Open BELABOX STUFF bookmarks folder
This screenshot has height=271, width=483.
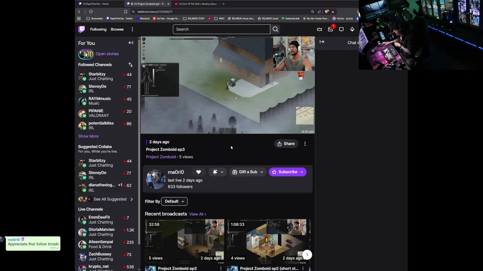(194, 18)
